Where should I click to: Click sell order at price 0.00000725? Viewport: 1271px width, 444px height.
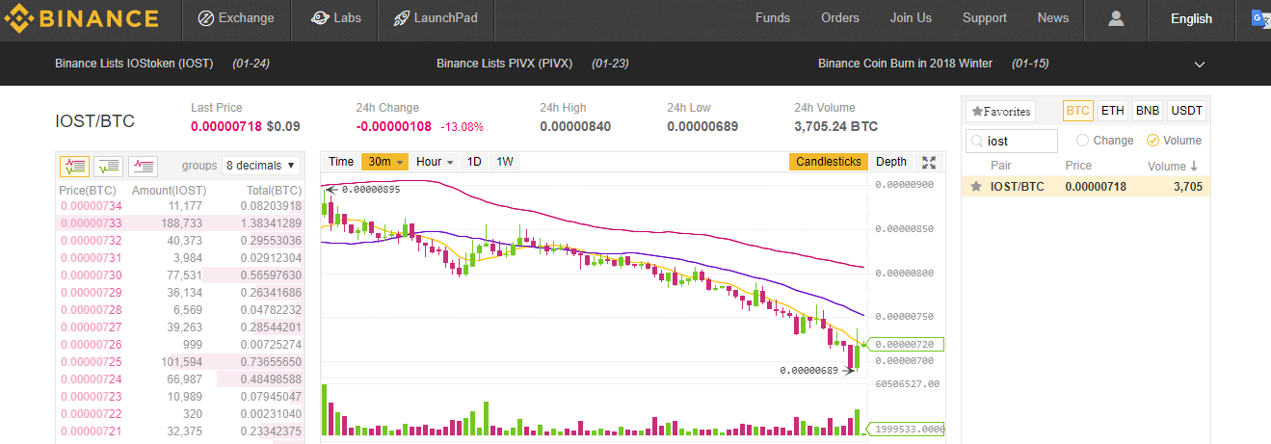point(181,362)
